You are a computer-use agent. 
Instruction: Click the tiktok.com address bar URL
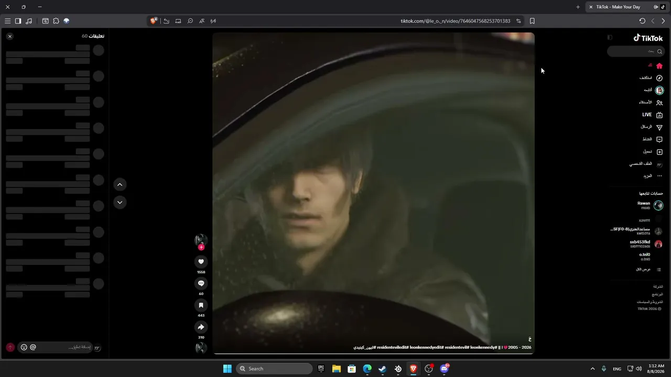click(456, 21)
